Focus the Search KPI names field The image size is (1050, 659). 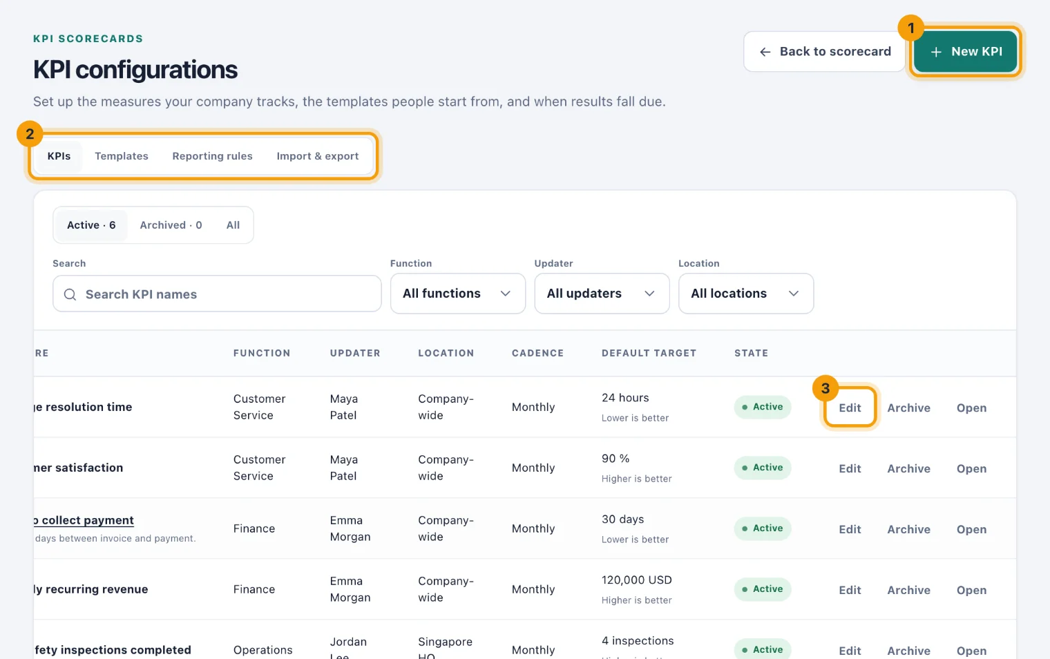tap(217, 294)
